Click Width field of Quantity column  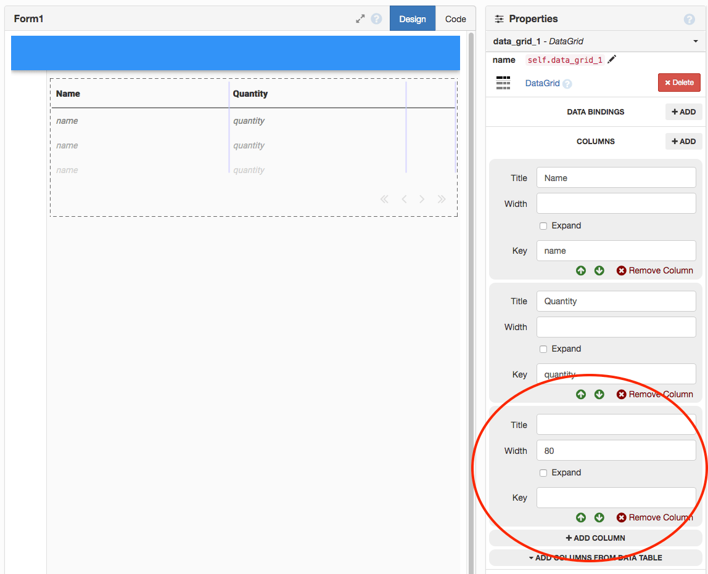pyautogui.click(x=616, y=327)
